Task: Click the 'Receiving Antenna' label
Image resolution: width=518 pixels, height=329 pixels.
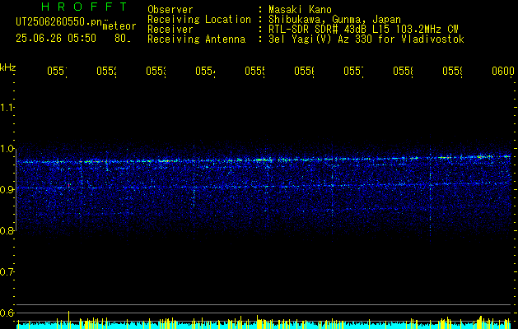Action: click(x=197, y=39)
